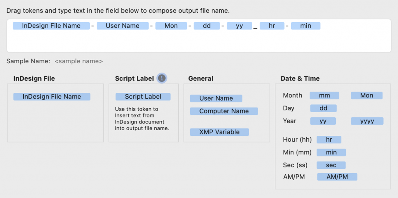Click the Hour (hh) label
This screenshot has width=398, height=198.
[297, 140]
